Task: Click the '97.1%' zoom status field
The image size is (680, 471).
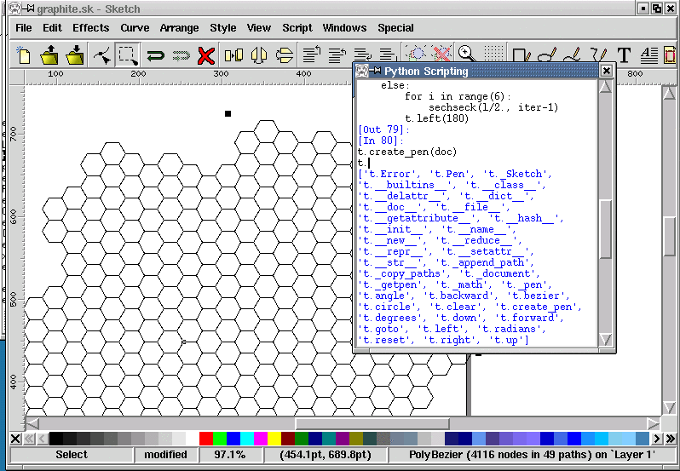Action: (x=230, y=455)
